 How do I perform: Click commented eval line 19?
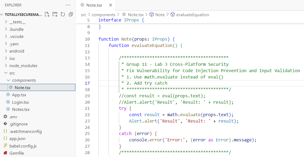162,96
